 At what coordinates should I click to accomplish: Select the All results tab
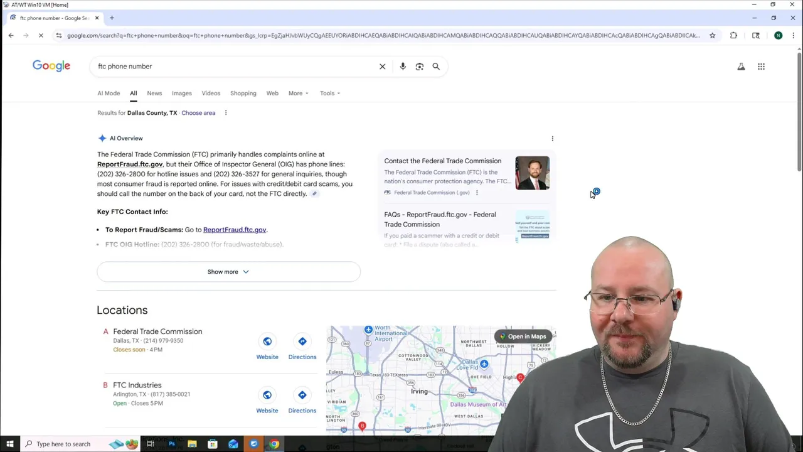133,94
